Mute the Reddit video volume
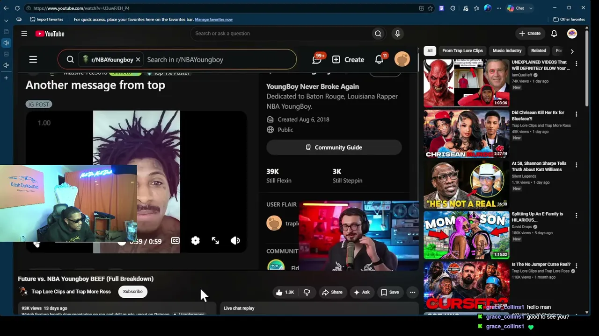The image size is (599, 336). [x=235, y=241]
